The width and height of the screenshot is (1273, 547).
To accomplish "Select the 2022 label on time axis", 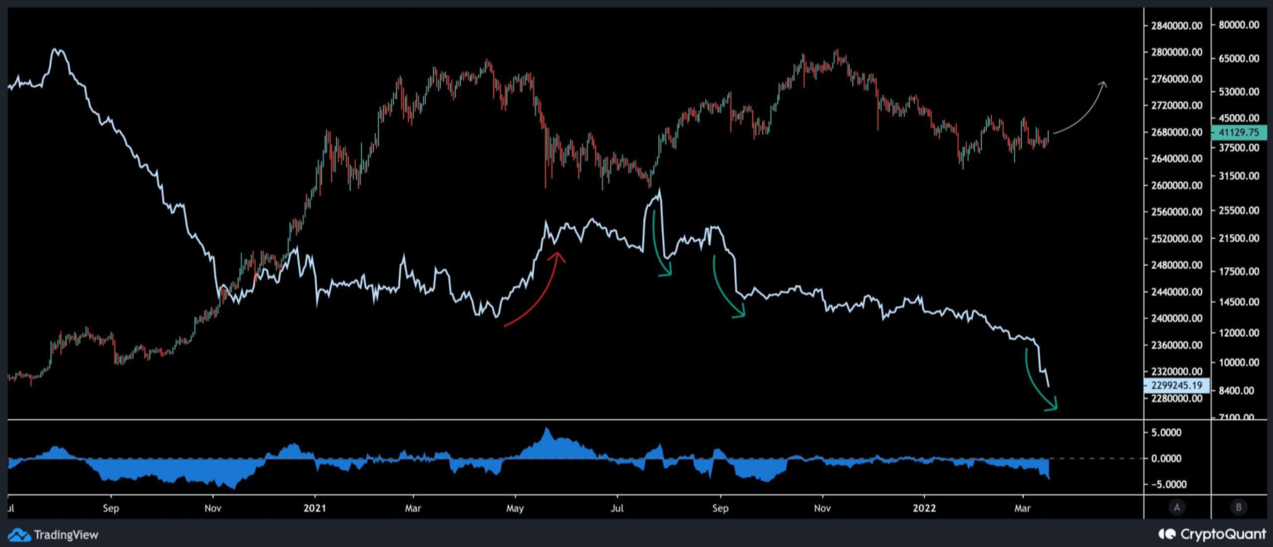I will tap(924, 508).
